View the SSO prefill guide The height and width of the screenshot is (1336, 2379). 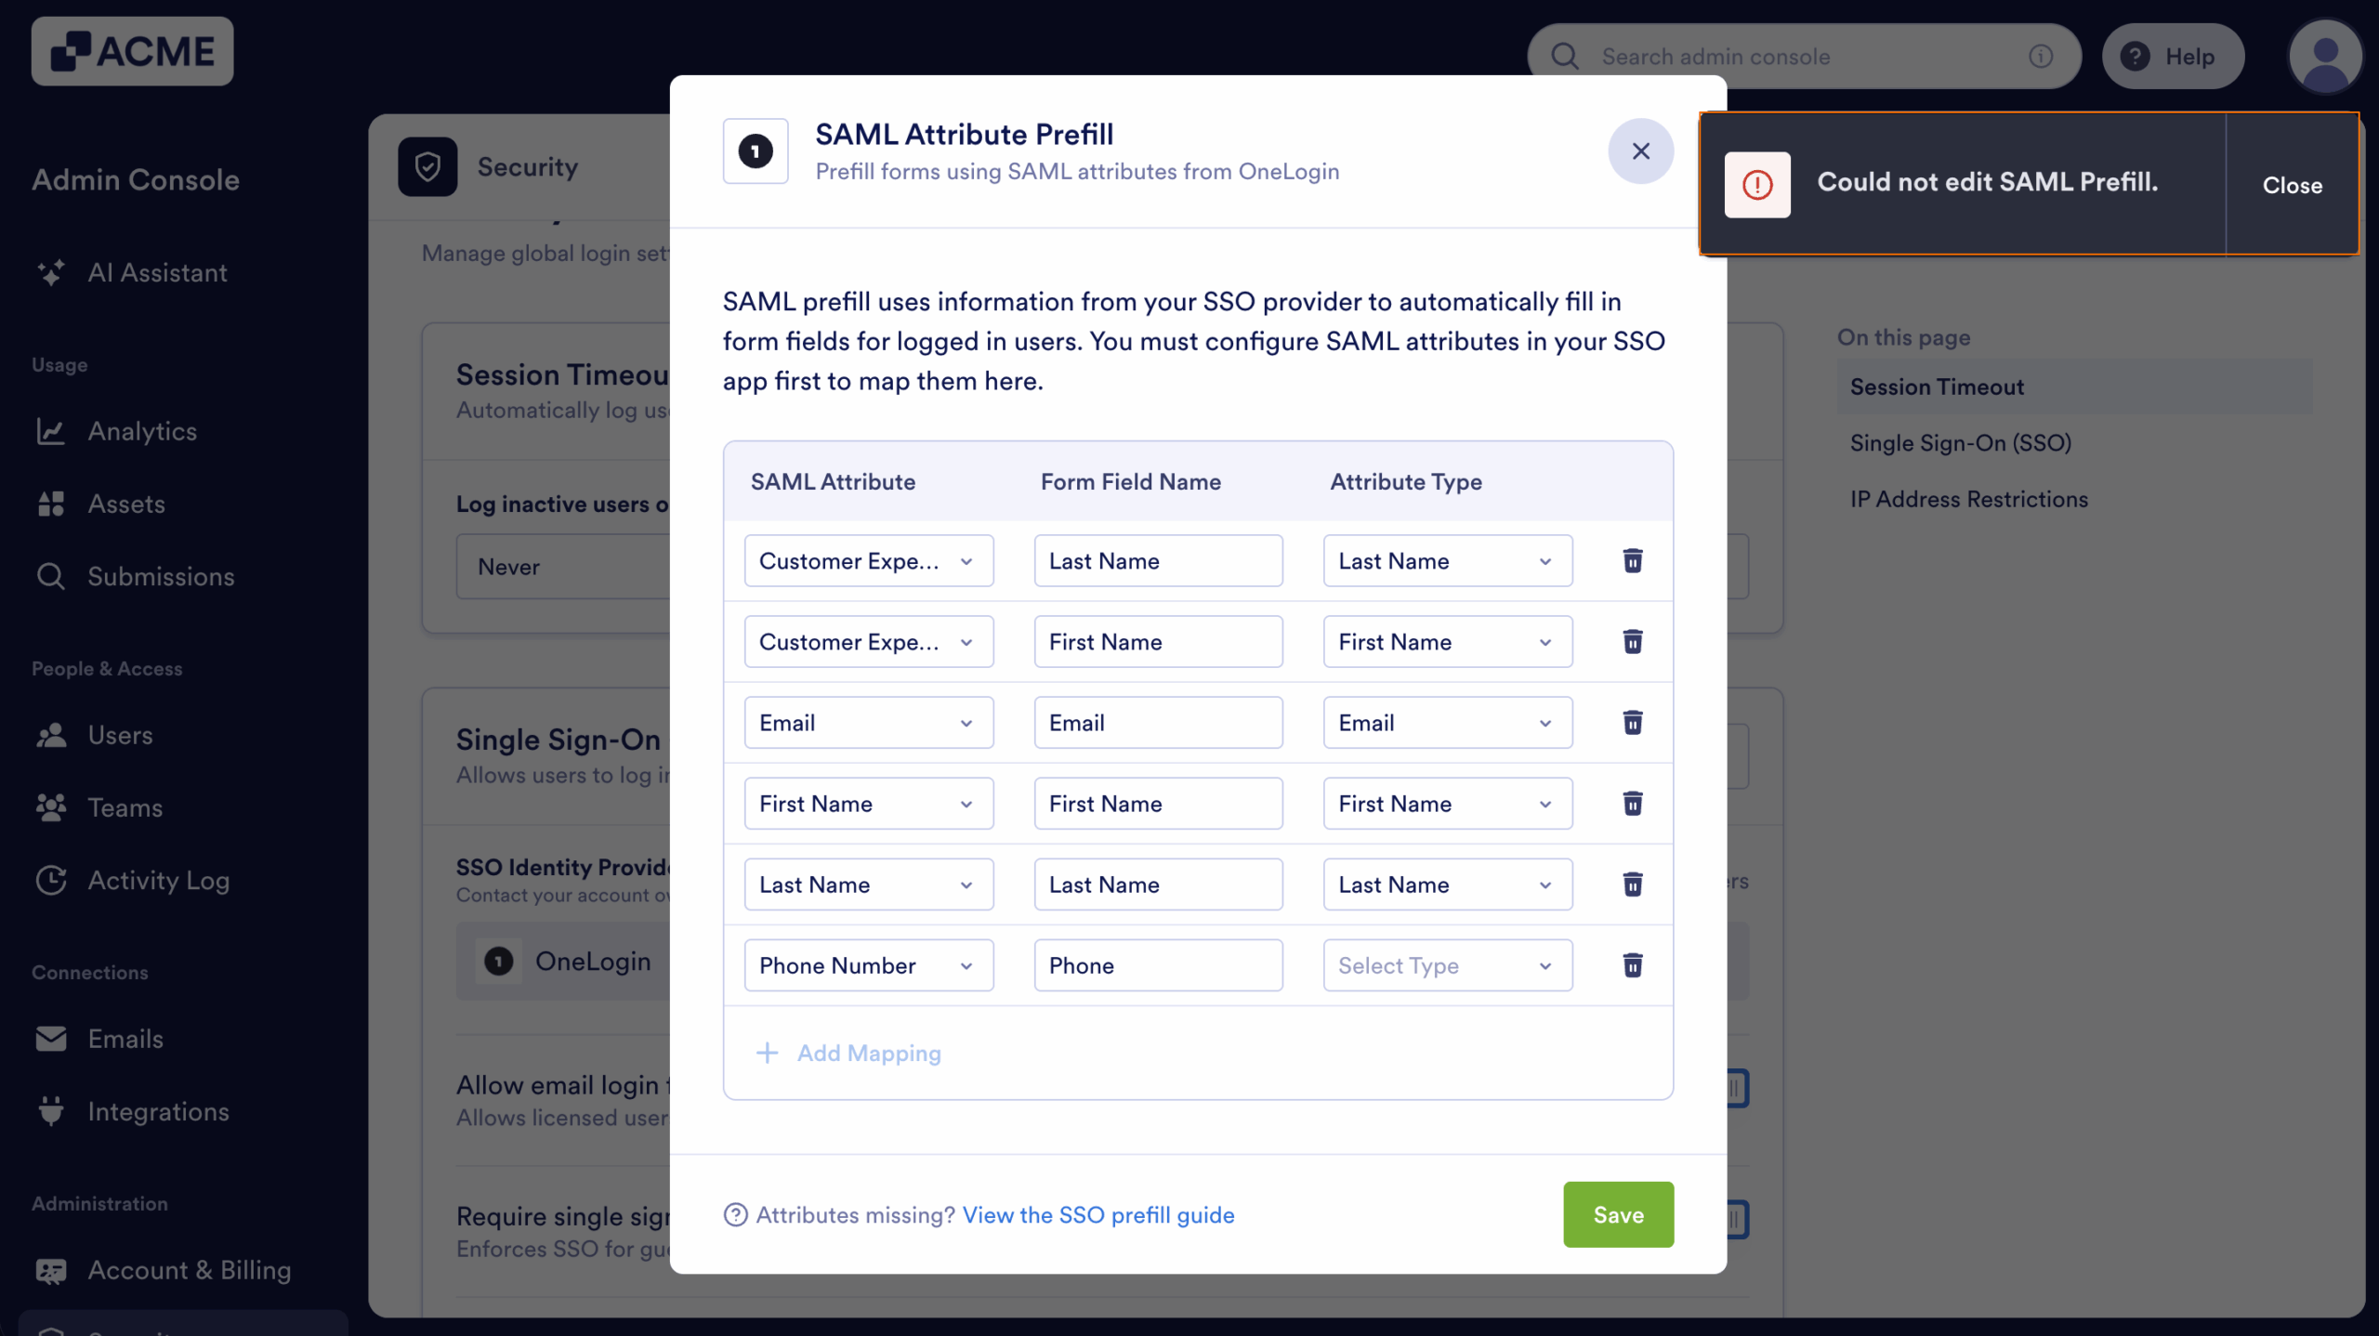click(1098, 1214)
